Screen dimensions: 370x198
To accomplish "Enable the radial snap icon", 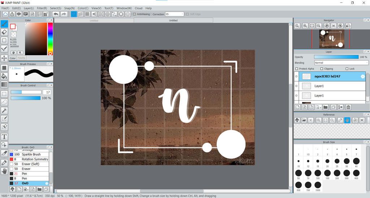I will [x=101, y=14].
